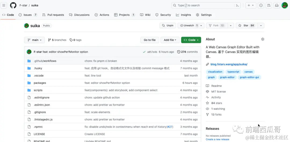Click the .gitignore file icon
Image resolution: width=290 pixels, height=142 pixels.
click(29, 112)
